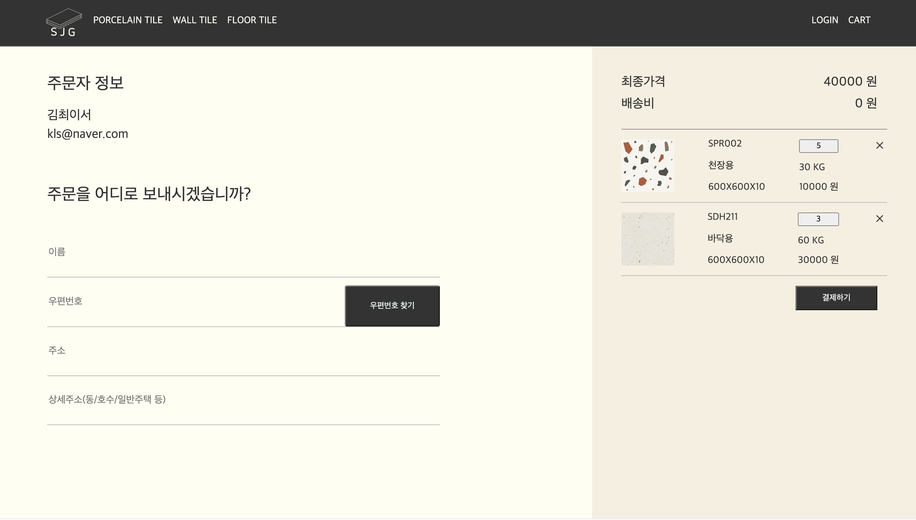Viewport: 916px width, 520px height.
Task: Remove SPR002 item with X icon
Action: 879,145
